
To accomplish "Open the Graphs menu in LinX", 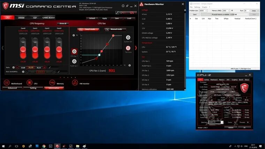I will (204, 7).
